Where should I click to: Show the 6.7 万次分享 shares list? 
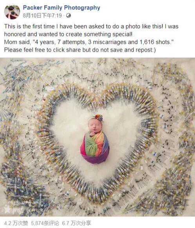[x=76, y=223]
